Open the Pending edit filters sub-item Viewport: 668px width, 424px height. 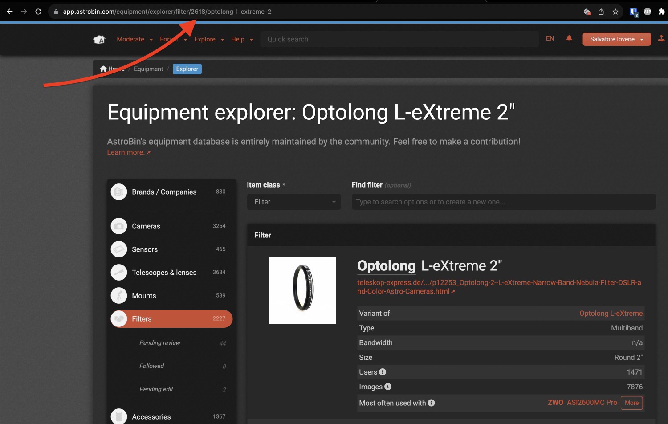(156, 389)
